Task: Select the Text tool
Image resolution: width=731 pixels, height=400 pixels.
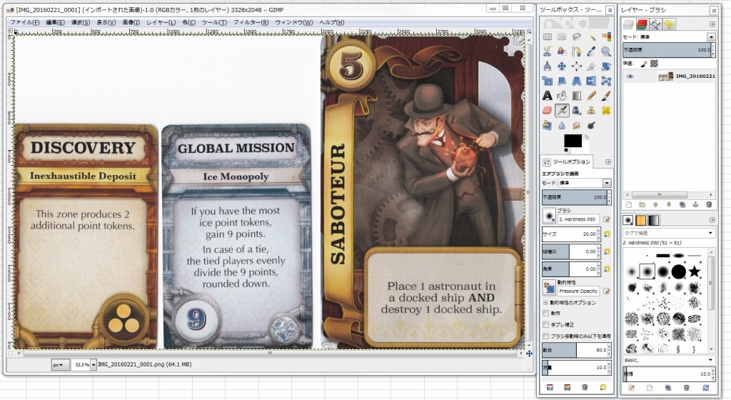Action: click(547, 96)
